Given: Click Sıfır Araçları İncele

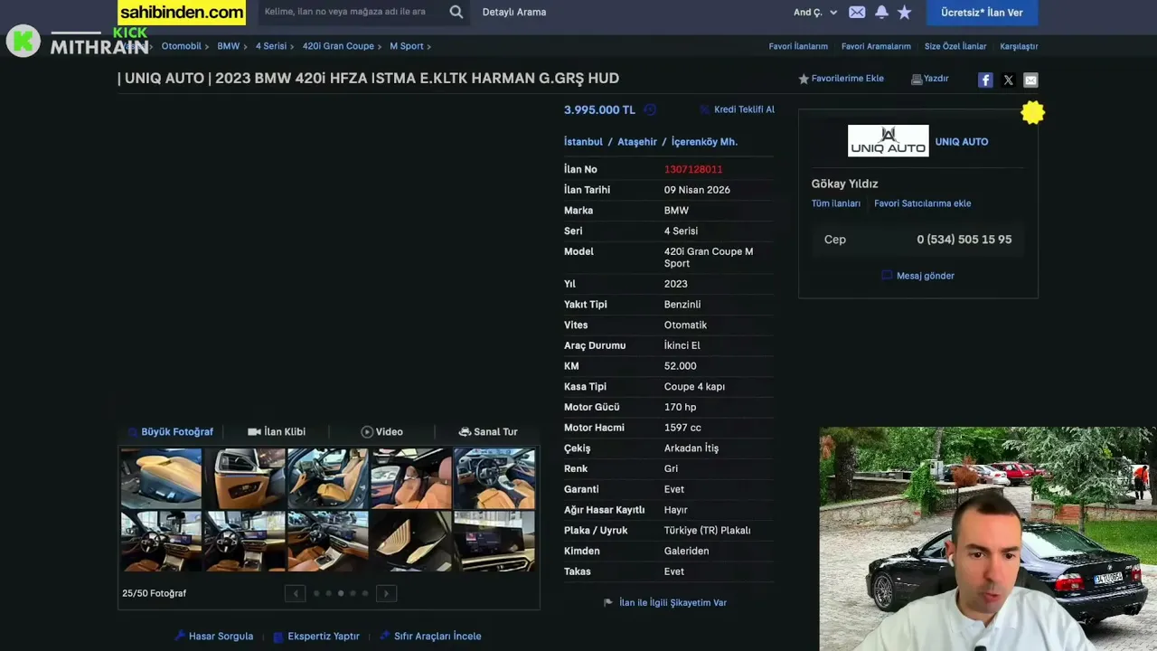Looking at the screenshot, I should 430,636.
